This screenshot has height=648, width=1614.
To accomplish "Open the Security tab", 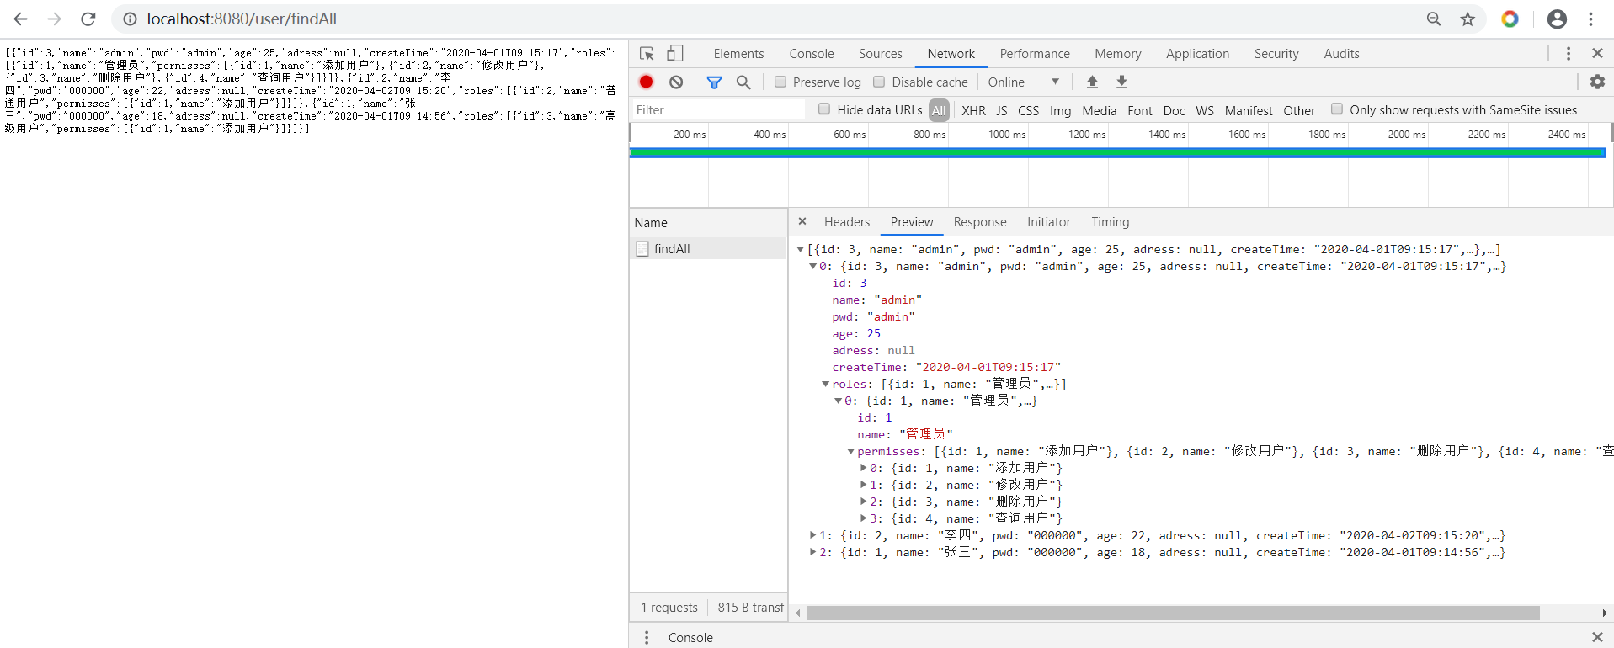I will 1276,54.
